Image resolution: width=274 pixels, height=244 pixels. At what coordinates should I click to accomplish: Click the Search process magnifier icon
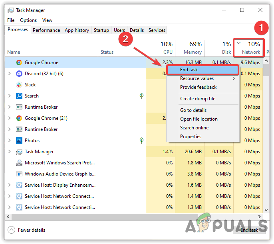point(19,96)
